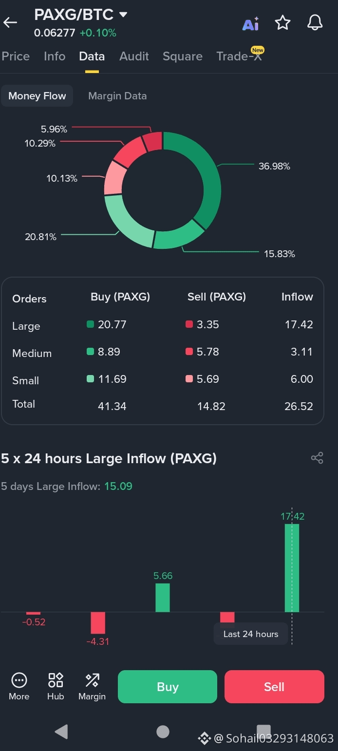Tap the Medium inflow value 3.11

pos(301,352)
